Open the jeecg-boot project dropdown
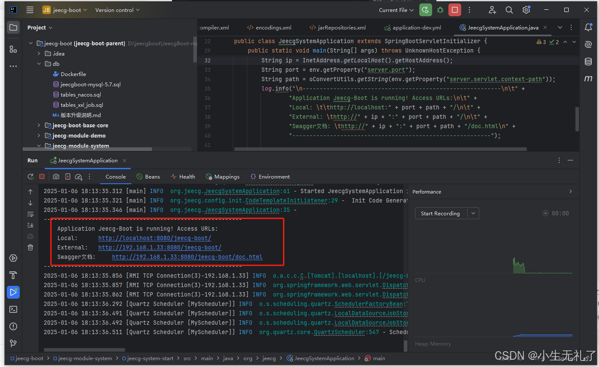This screenshot has height=367, width=599. (x=65, y=10)
